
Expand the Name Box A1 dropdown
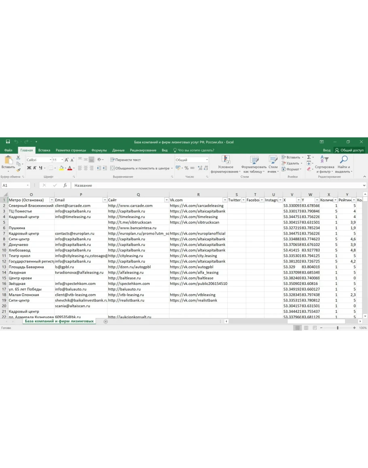tap(28, 185)
